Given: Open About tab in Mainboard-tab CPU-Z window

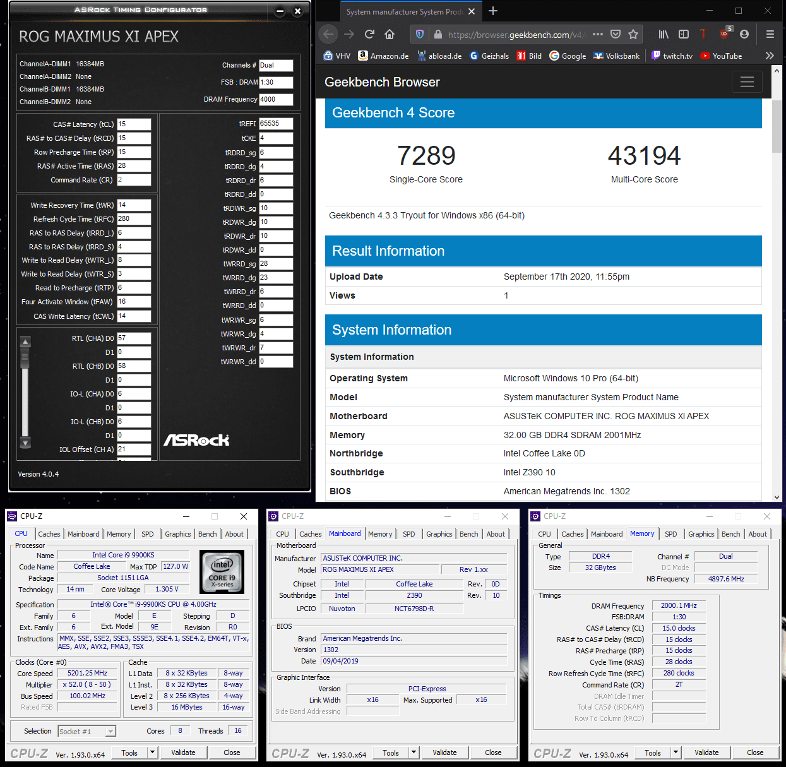Looking at the screenshot, I should pyautogui.click(x=496, y=534).
